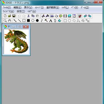The width and height of the screenshot is (104, 104).
Task: Click the layers stack icon
Action: click(x=56, y=16)
